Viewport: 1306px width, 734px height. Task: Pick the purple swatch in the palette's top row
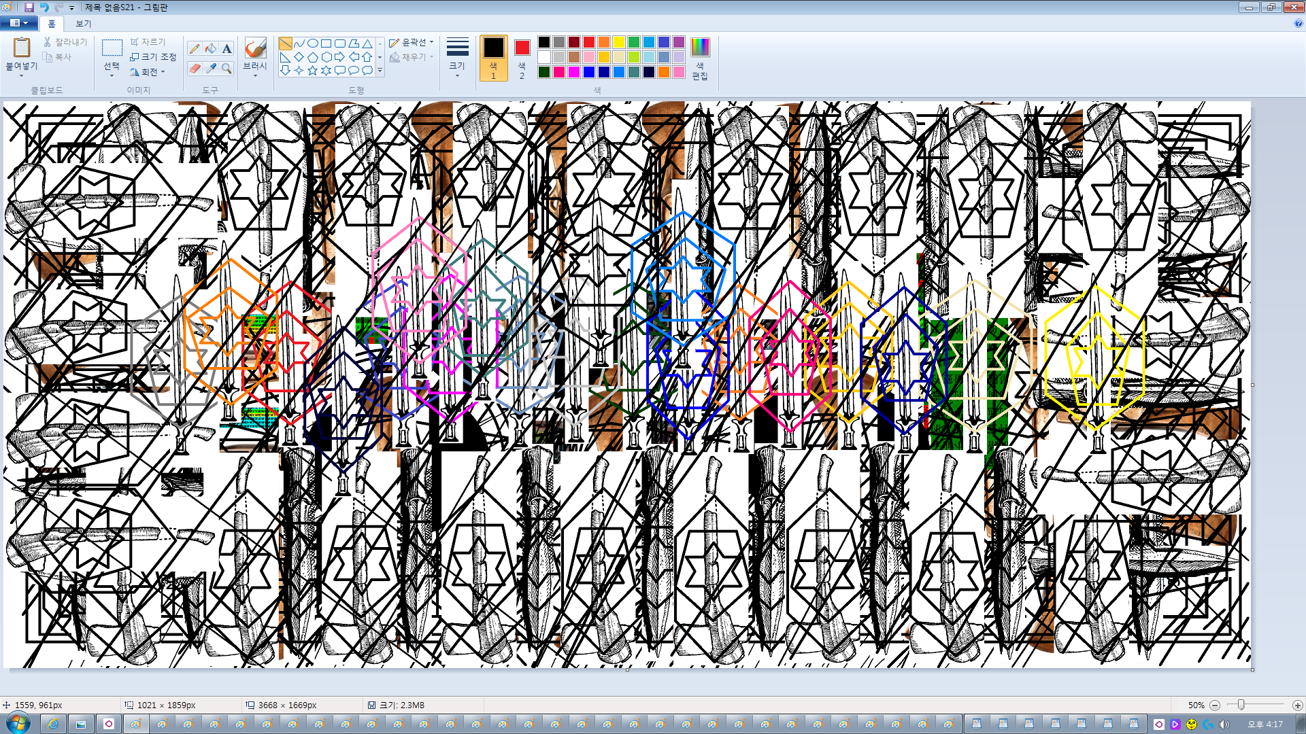[x=679, y=42]
